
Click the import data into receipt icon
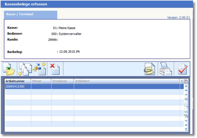[39, 69]
